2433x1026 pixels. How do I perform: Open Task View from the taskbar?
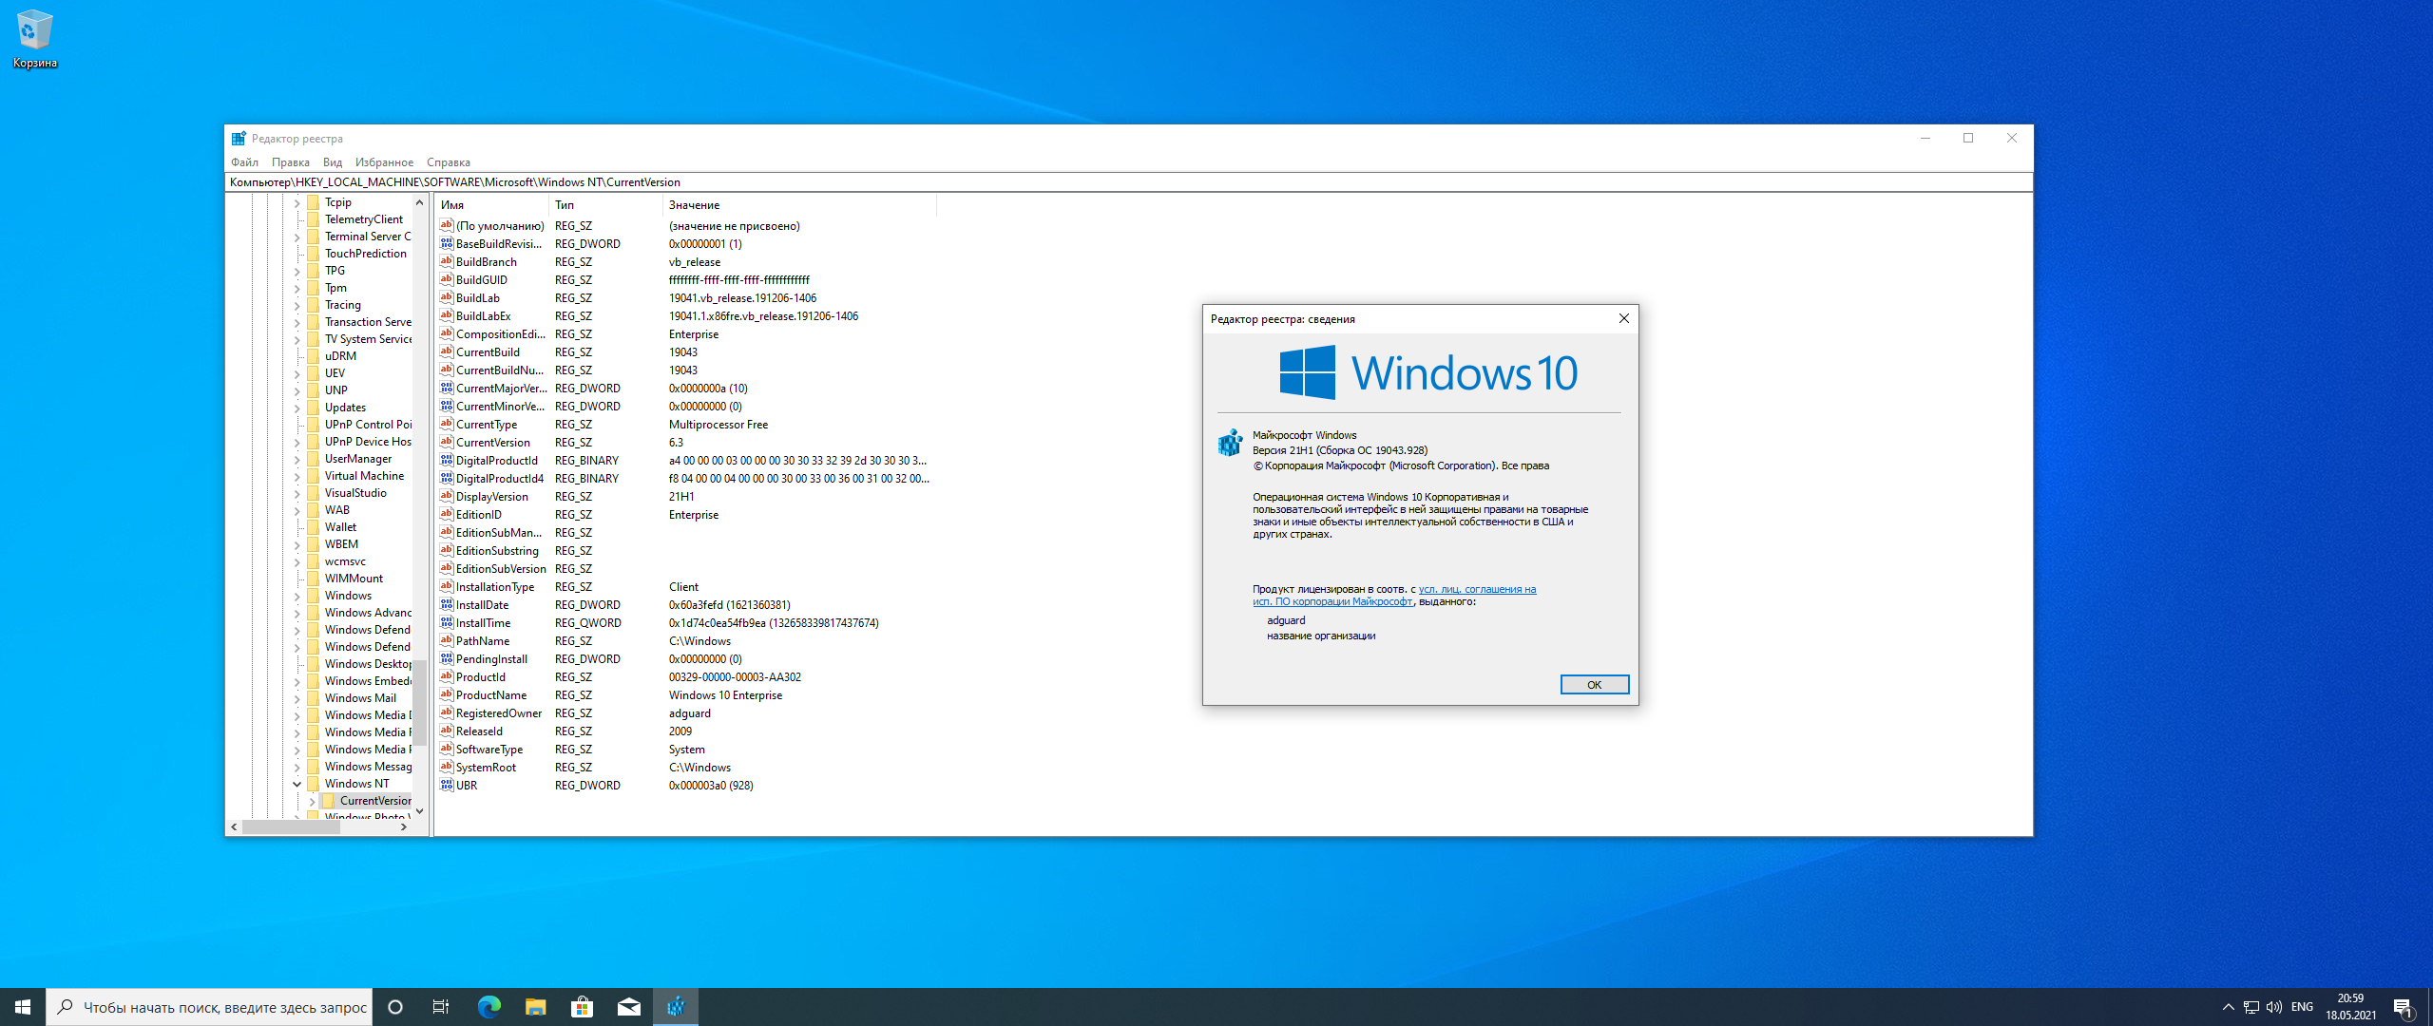pos(441,1007)
